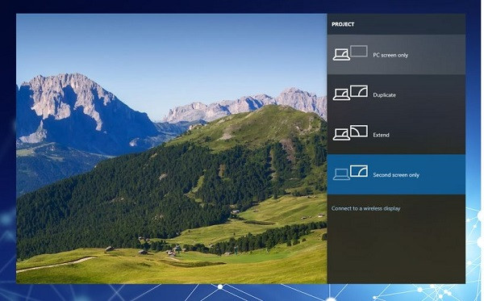Choose the Extend text label

[x=381, y=135]
